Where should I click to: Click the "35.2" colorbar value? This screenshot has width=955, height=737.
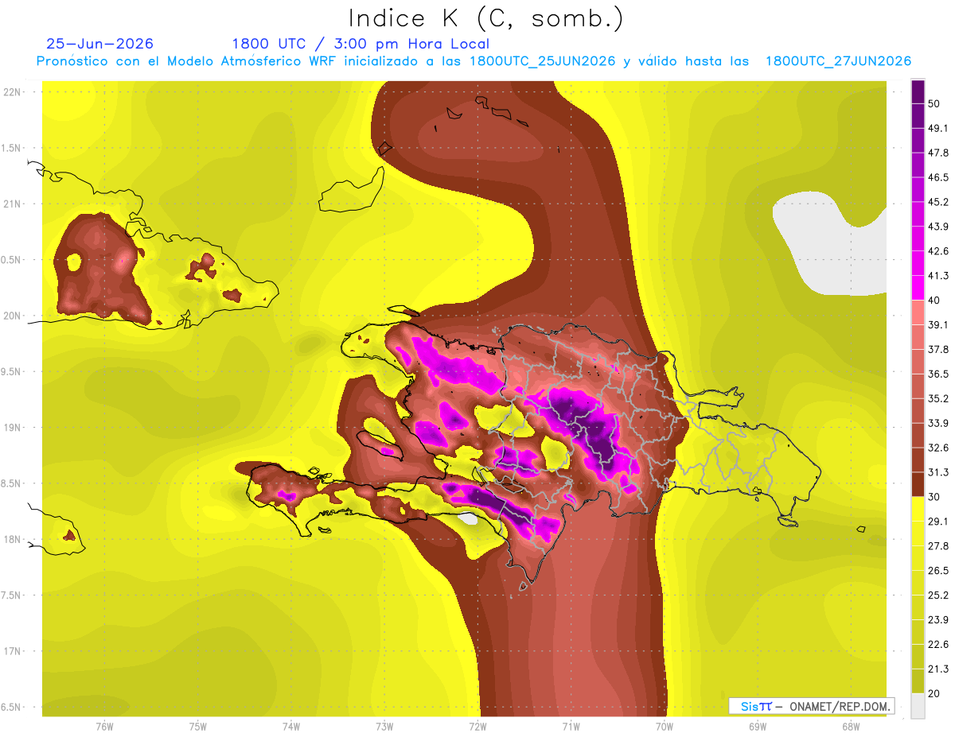click(938, 398)
